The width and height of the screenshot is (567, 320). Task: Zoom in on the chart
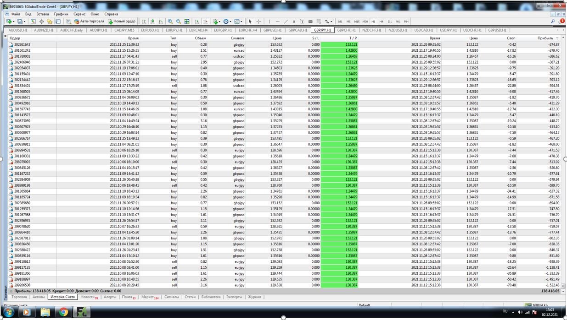point(170,22)
